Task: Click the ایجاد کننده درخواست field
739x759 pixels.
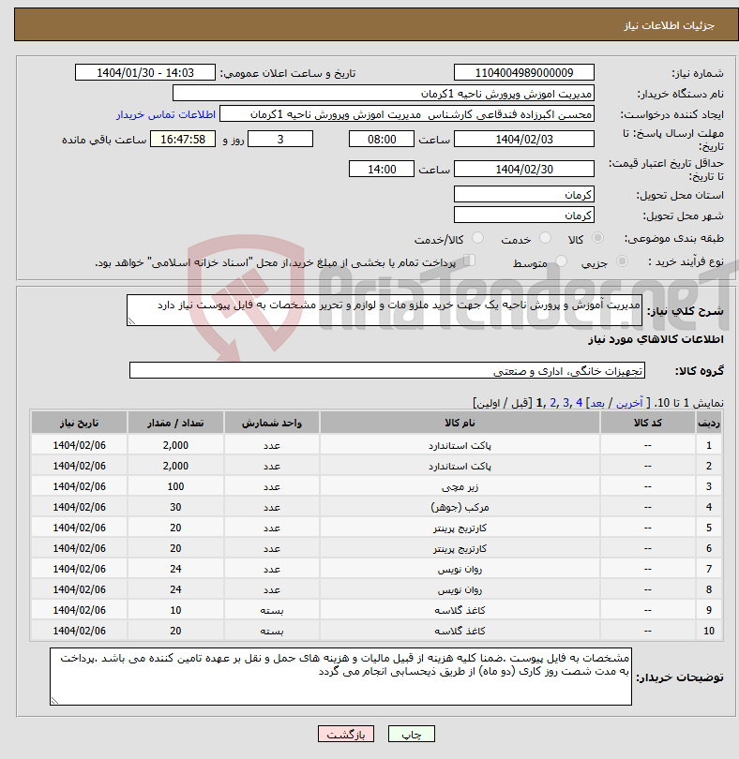Action: tap(407, 114)
